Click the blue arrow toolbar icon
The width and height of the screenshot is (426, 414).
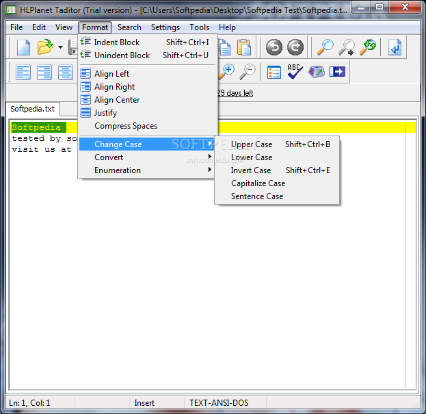coord(337,72)
